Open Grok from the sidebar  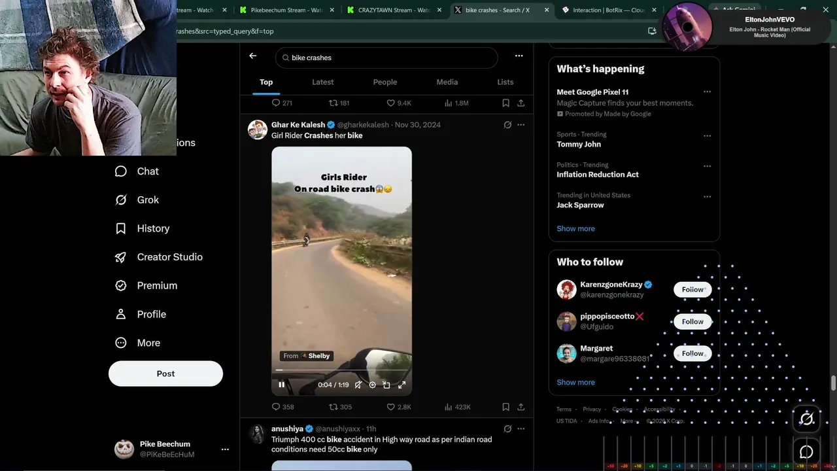point(137,200)
